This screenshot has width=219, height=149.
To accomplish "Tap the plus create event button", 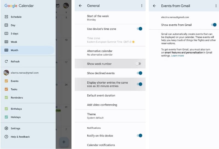I will [x=64, y=142].
